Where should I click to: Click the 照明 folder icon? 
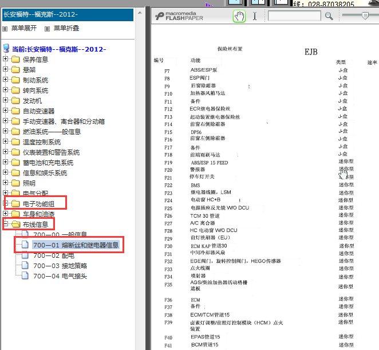15,183
